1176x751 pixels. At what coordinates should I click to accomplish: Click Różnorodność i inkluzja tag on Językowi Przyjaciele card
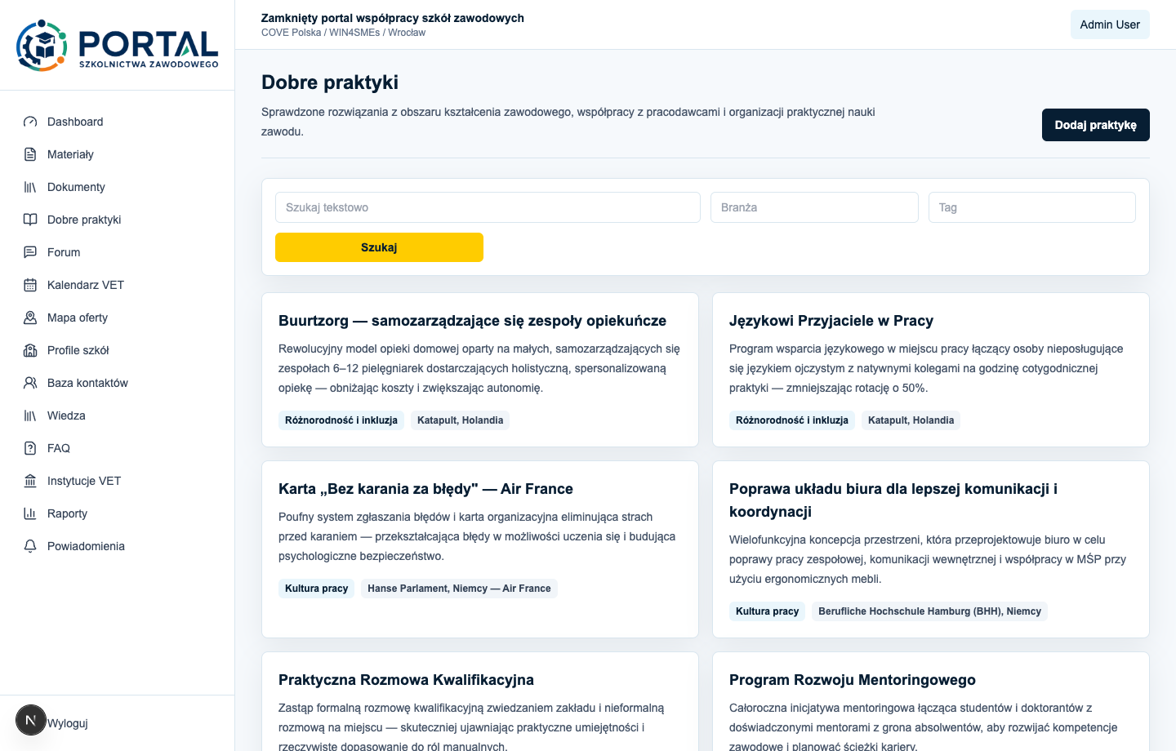[x=792, y=420]
